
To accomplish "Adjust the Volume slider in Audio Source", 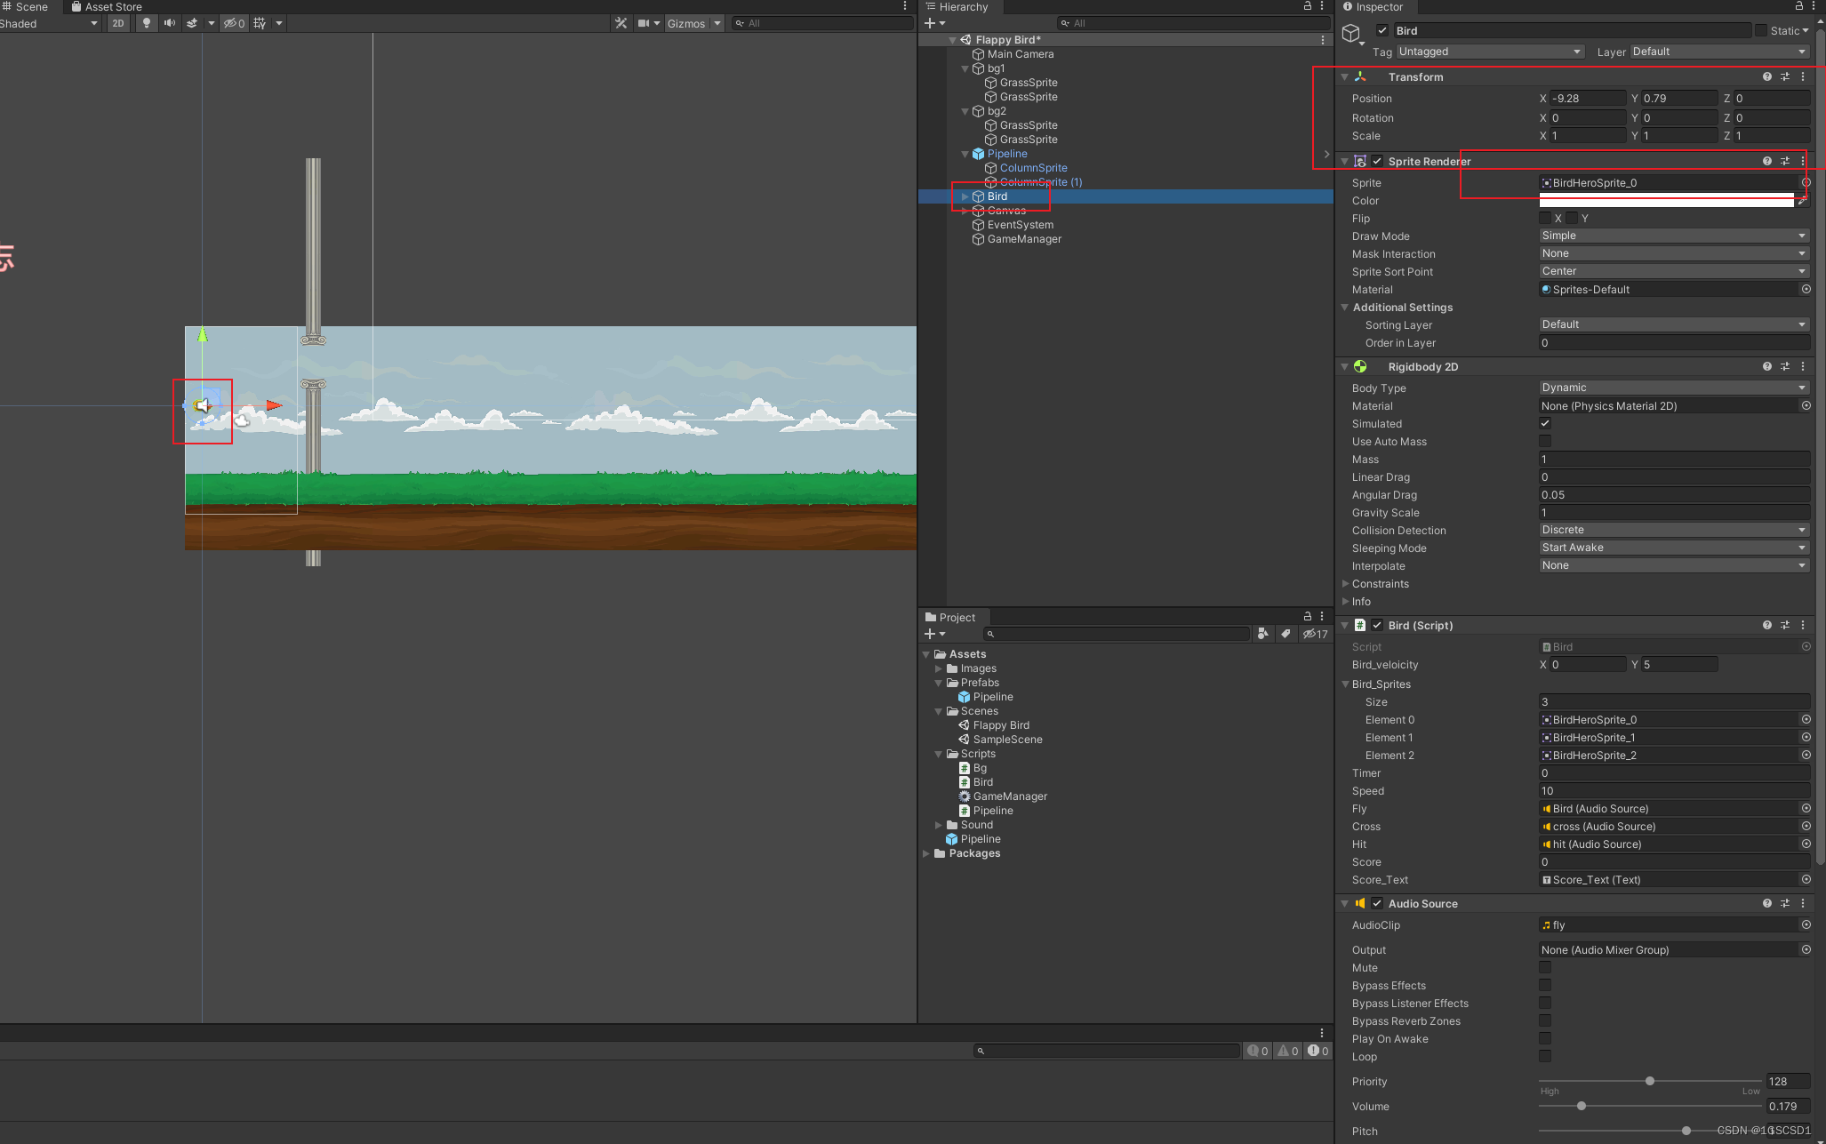I will [1582, 1106].
